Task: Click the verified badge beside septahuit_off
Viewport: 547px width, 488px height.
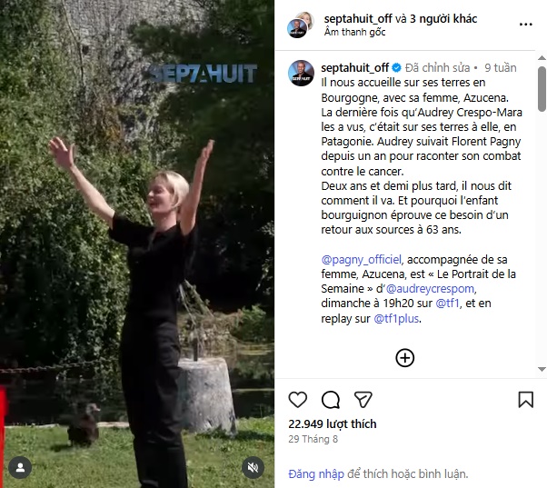Action: [396, 67]
